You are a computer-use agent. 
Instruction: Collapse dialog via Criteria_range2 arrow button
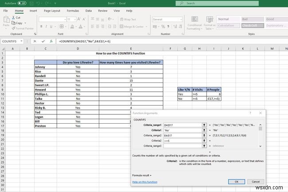pyautogui.click(x=204, y=135)
